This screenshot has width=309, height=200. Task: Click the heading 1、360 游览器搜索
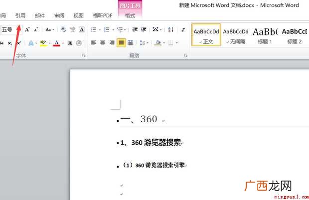pos(151,143)
